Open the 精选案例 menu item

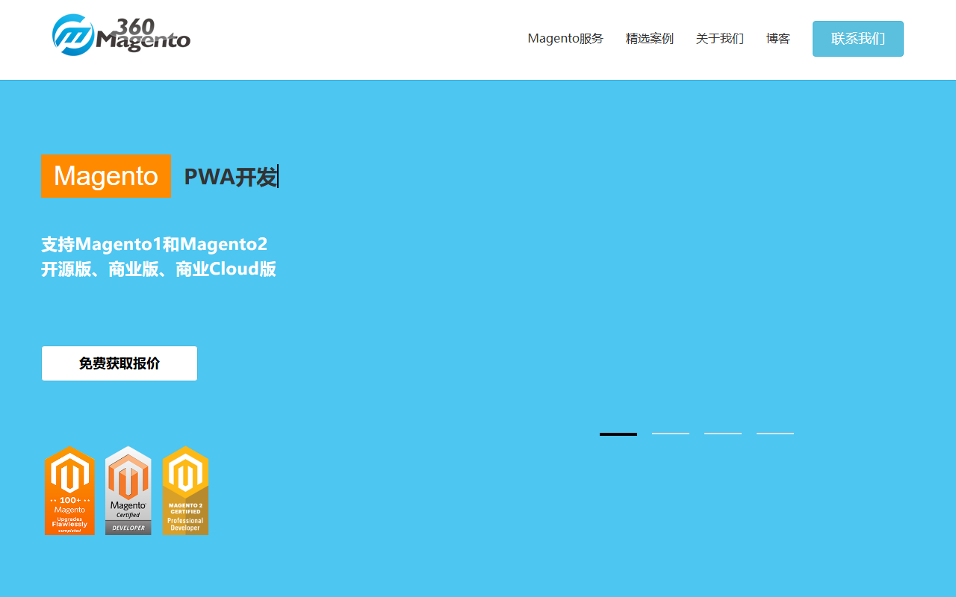coord(650,39)
